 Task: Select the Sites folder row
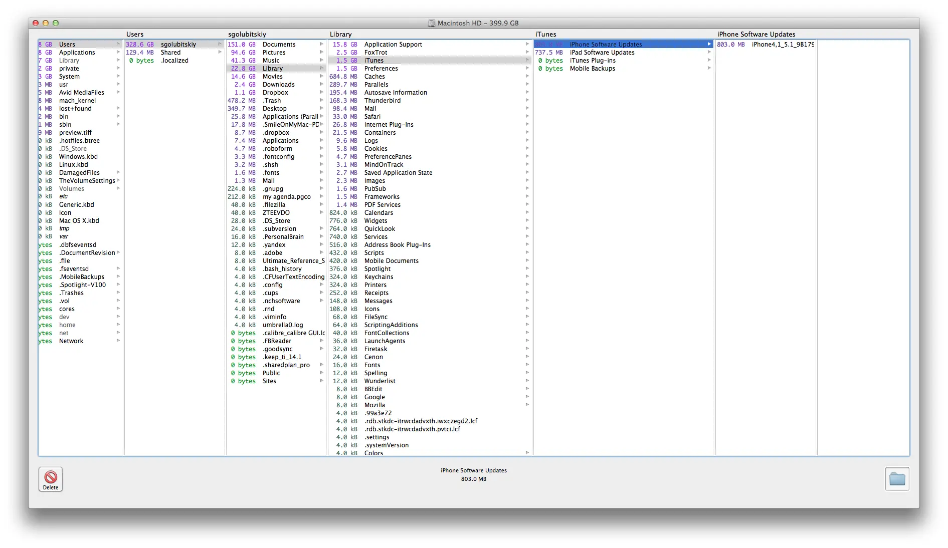pos(276,381)
